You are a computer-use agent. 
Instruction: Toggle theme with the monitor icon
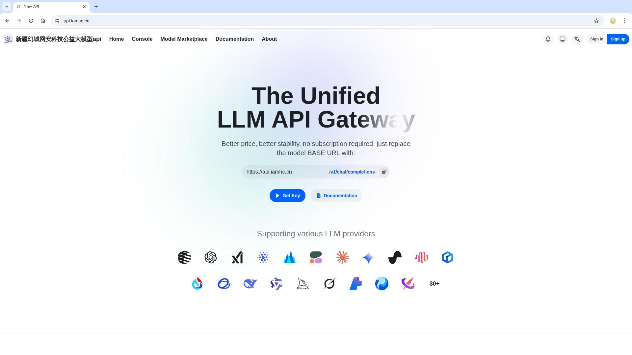click(x=563, y=39)
